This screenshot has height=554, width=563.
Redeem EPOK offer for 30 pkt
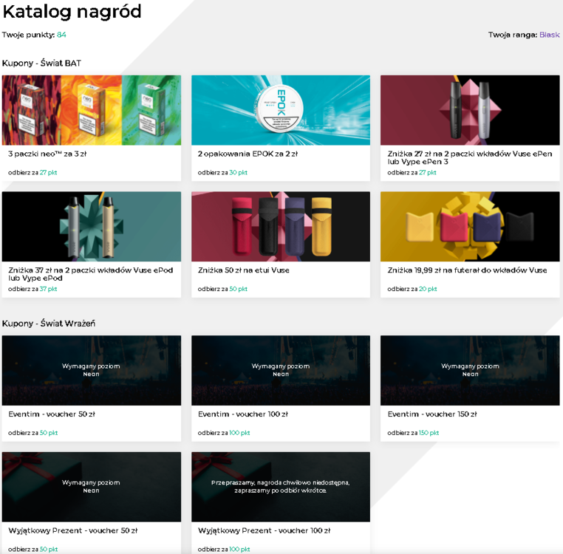pos(222,172)
